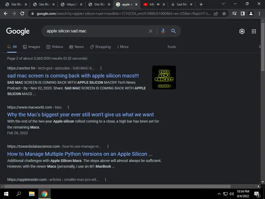The image size is (265, 199).
Task: Clear search text with the X icon
Action: (151, 31)
